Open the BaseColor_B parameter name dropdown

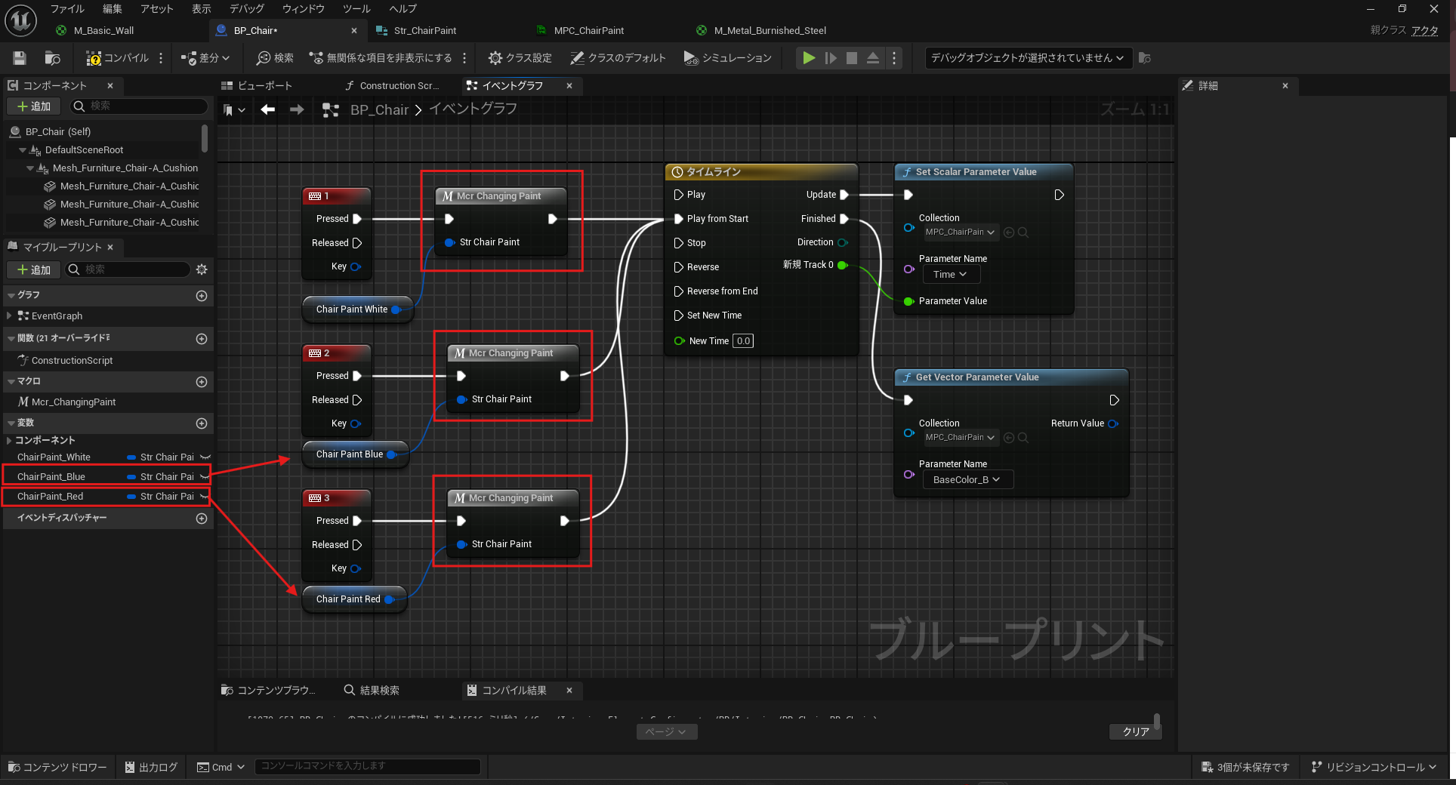coord(967,480)
